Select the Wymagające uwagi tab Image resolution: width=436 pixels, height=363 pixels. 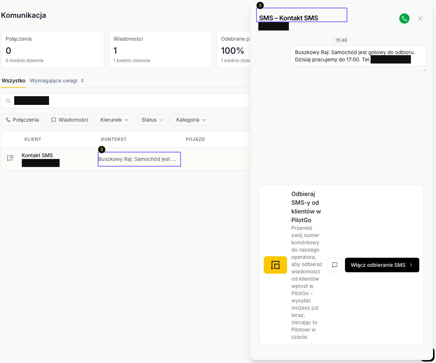click(x=57, y=81)
